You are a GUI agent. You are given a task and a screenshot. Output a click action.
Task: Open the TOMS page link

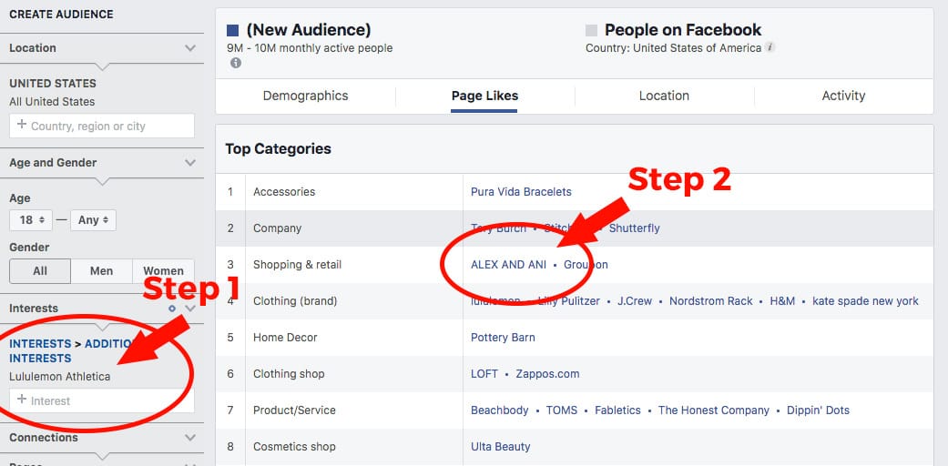coord(562,410)
